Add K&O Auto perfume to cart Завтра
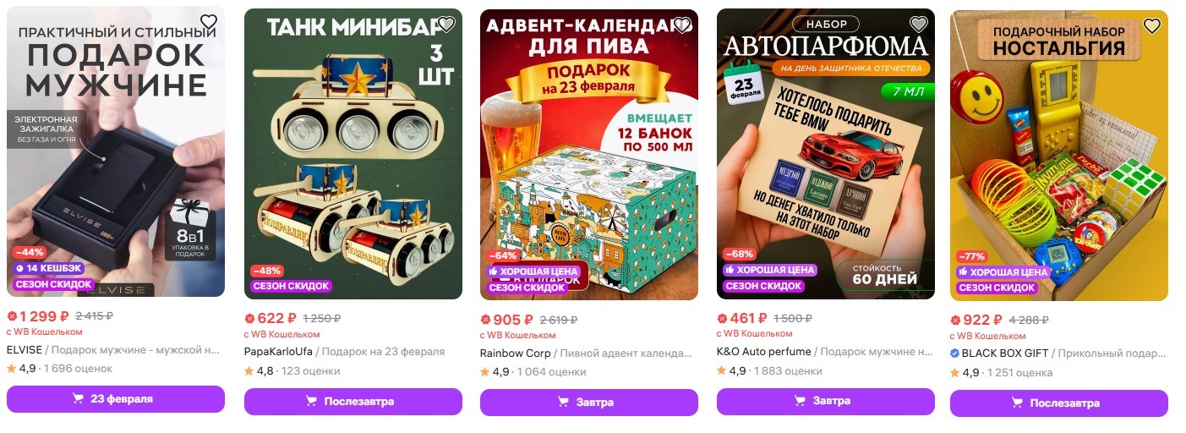 [x=826, y=401]
